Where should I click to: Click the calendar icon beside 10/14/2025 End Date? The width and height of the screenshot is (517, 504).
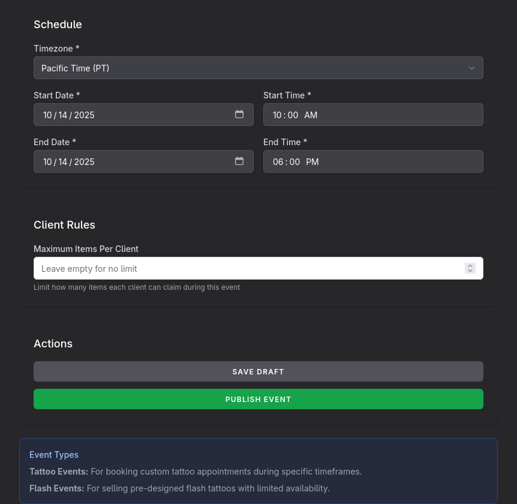pyautogui.click(x=239, y=161)
